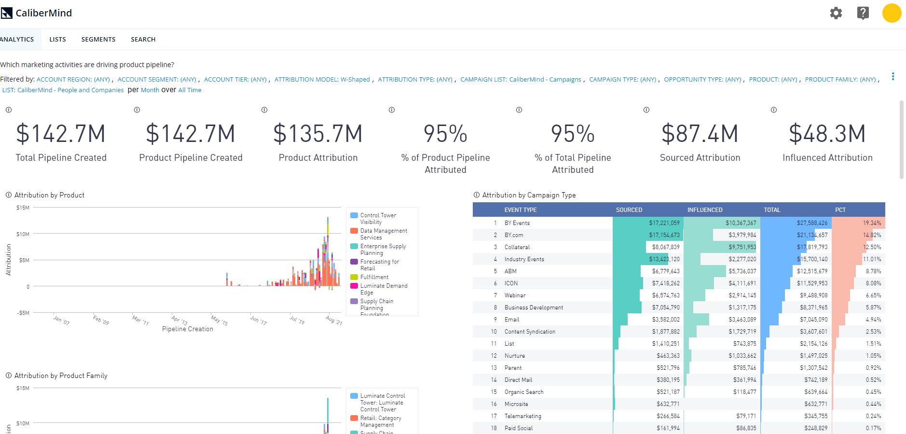Click the info icon above Product Attribution
Viewport: 906px width, 434px height.
coord(264,110)
